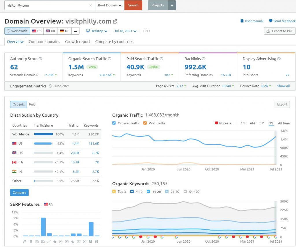Screen dimensions: 296x247
Task: Click the plus icon beside Projects
Action: click(x=172, y=5)
